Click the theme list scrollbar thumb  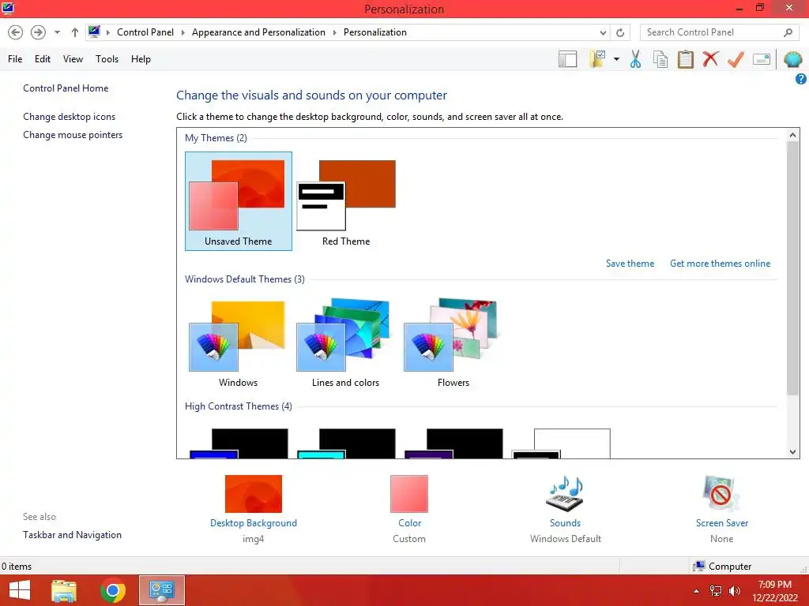[x=792, y=268]
